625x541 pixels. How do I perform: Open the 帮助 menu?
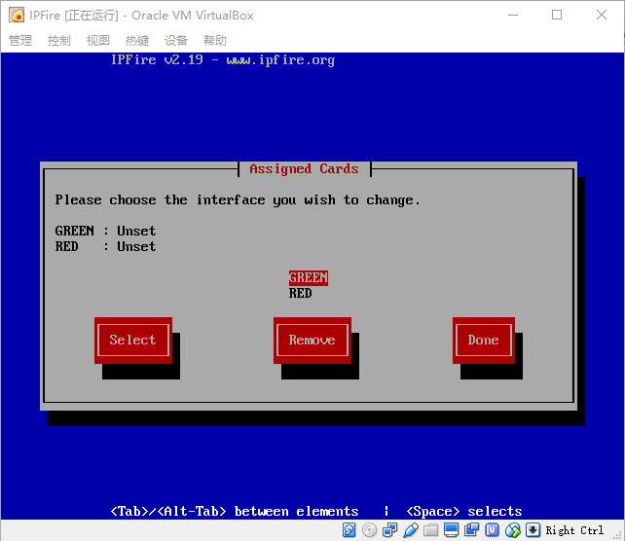click(x=215, y=40)
